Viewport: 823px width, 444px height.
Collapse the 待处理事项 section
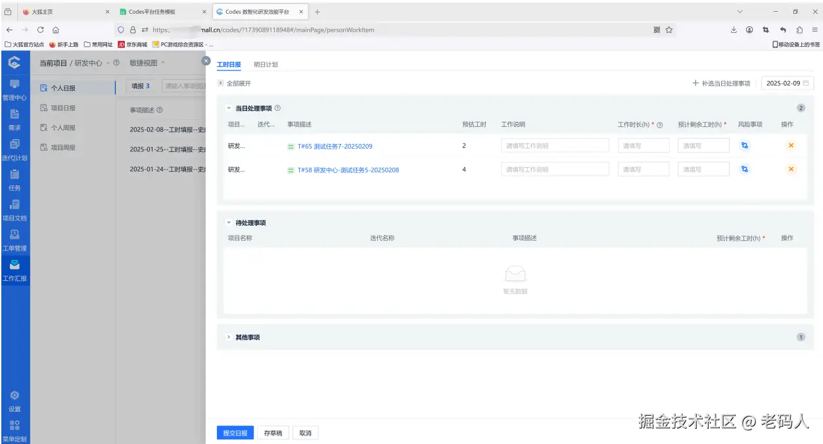pyautogui.click(x=229, y=222)
